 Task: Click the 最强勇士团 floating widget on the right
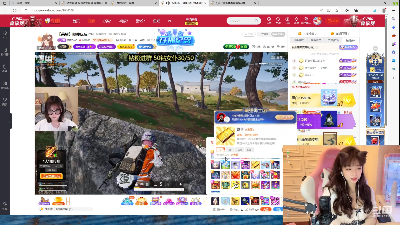coord(375,59)
